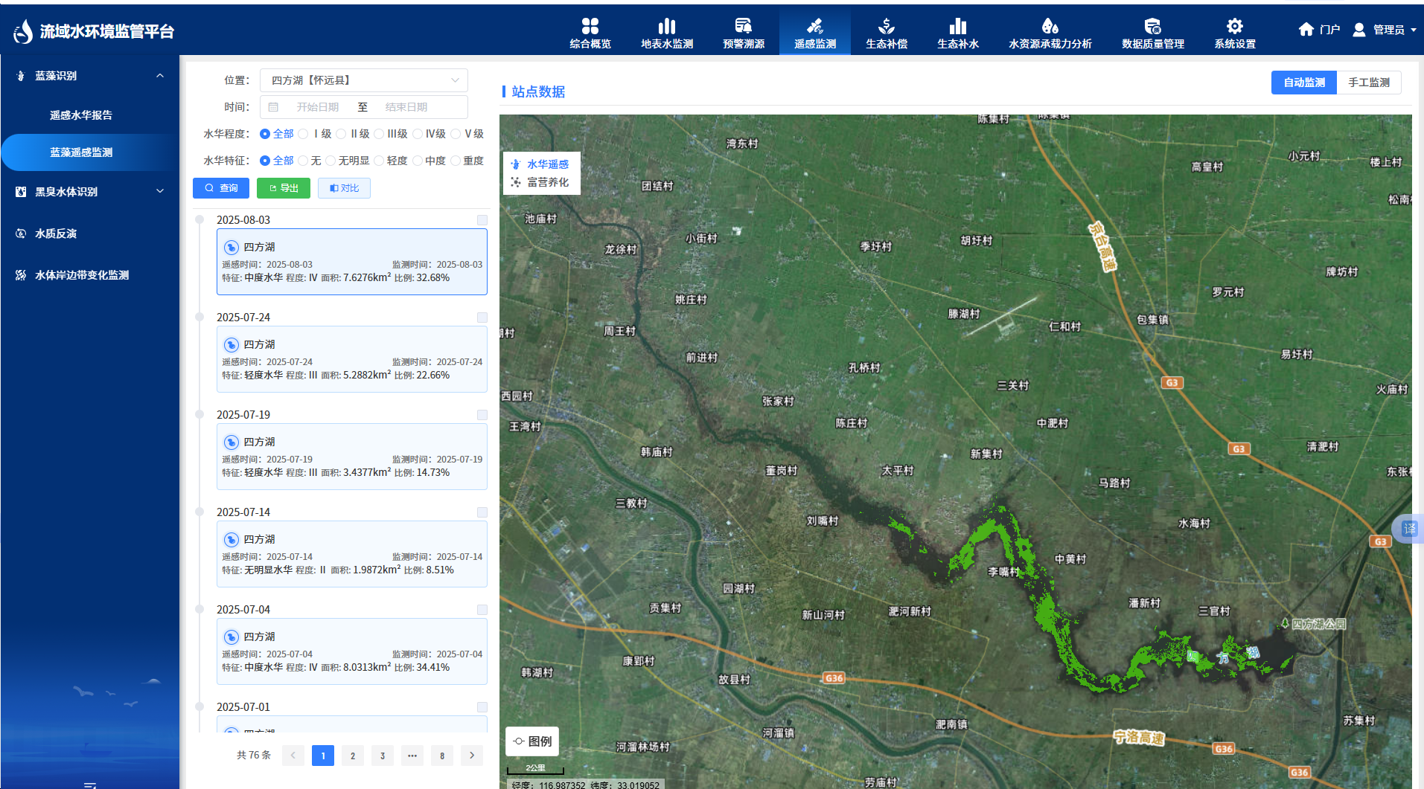Click the translate floating icon on map edge
1424x789 pixels.
point(1409,529)
